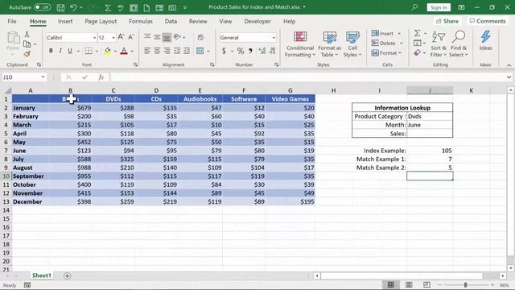Toggle Align Right
The width and height of the screenshot is (515, 290).
pos(167,51)
